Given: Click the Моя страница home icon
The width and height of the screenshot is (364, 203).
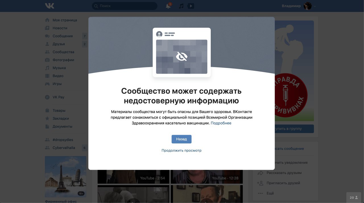Looking at the screenshot, I should pos(47,20).
